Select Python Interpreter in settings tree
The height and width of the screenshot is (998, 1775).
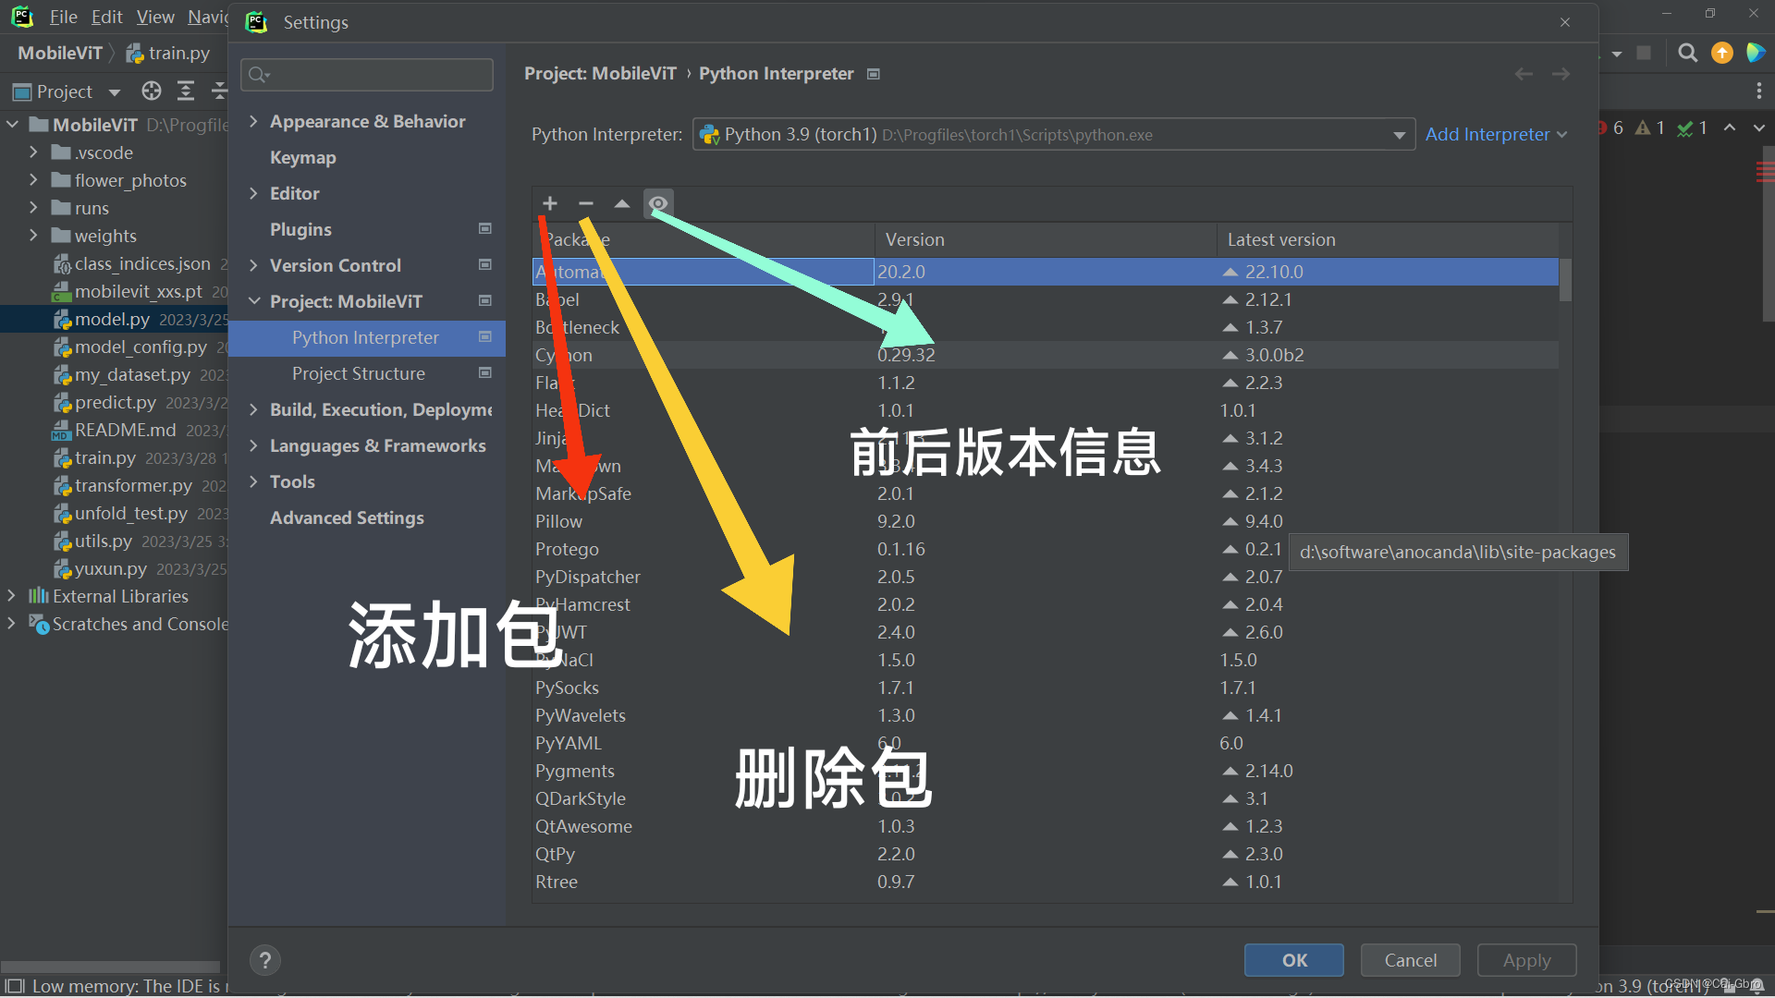(x=365, y=337)
